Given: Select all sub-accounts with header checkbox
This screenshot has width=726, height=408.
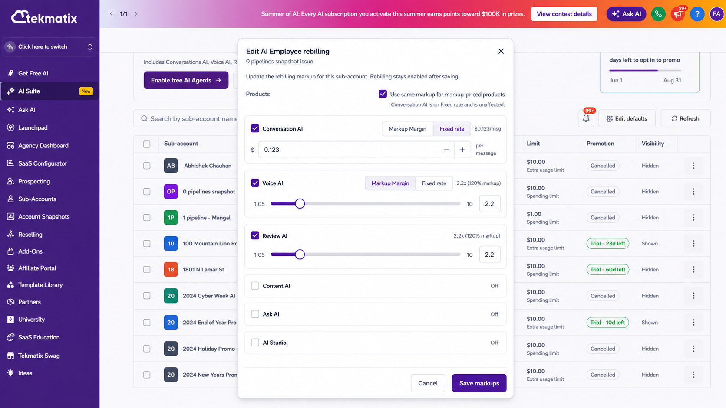Looking at the screenshot, I should (x=147, y=144).
